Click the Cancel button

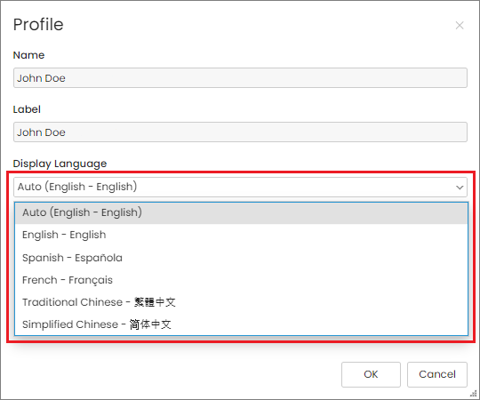(x=437, y=374)
